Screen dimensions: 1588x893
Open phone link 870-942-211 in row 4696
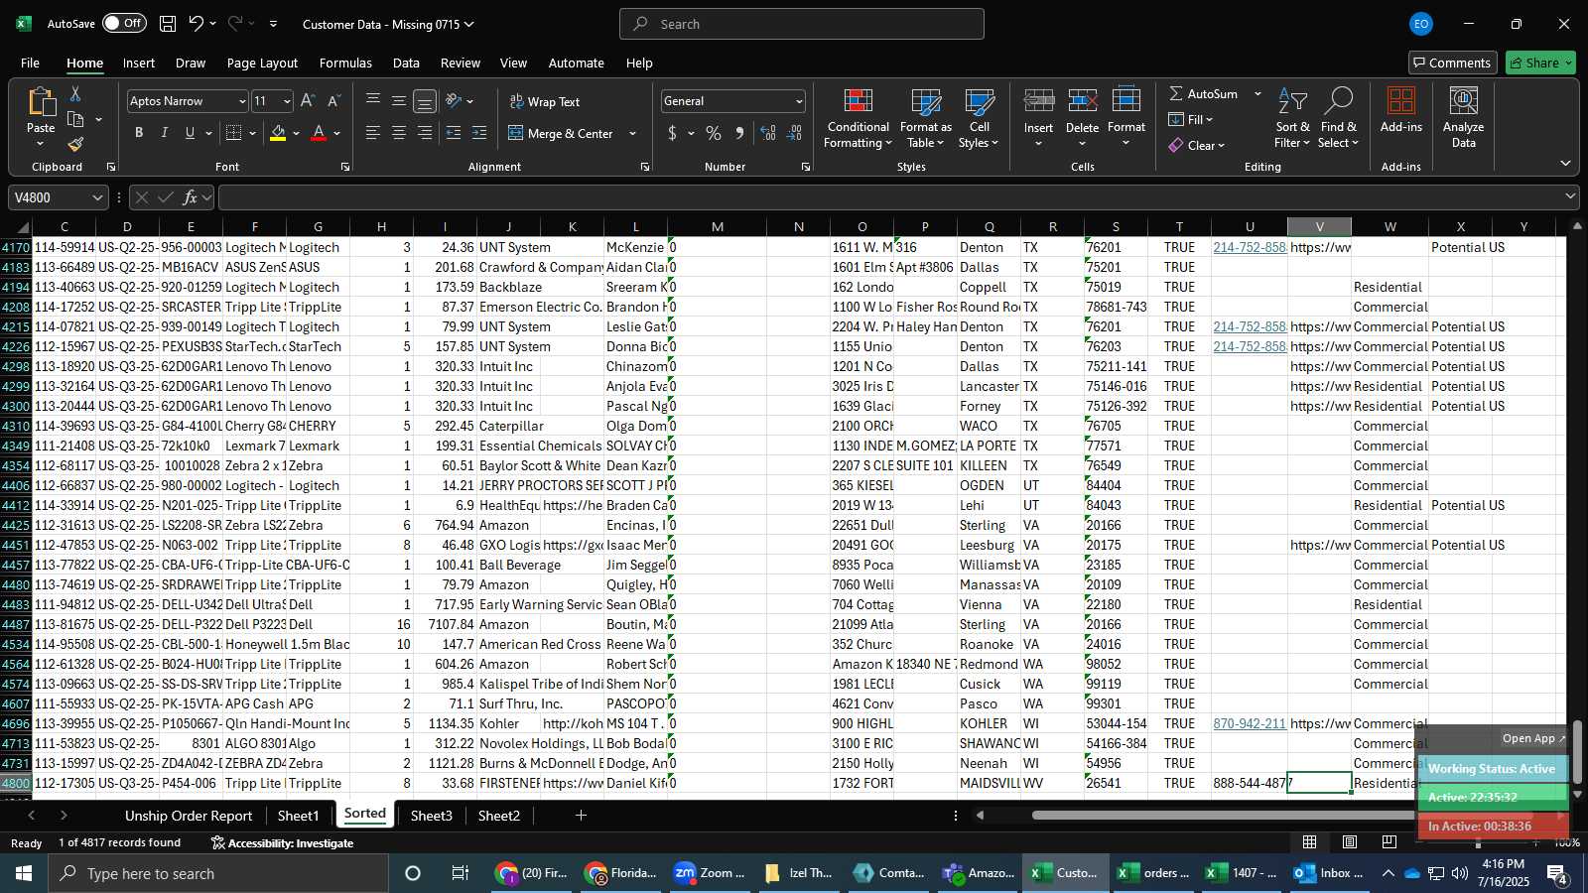[1250, 723]
